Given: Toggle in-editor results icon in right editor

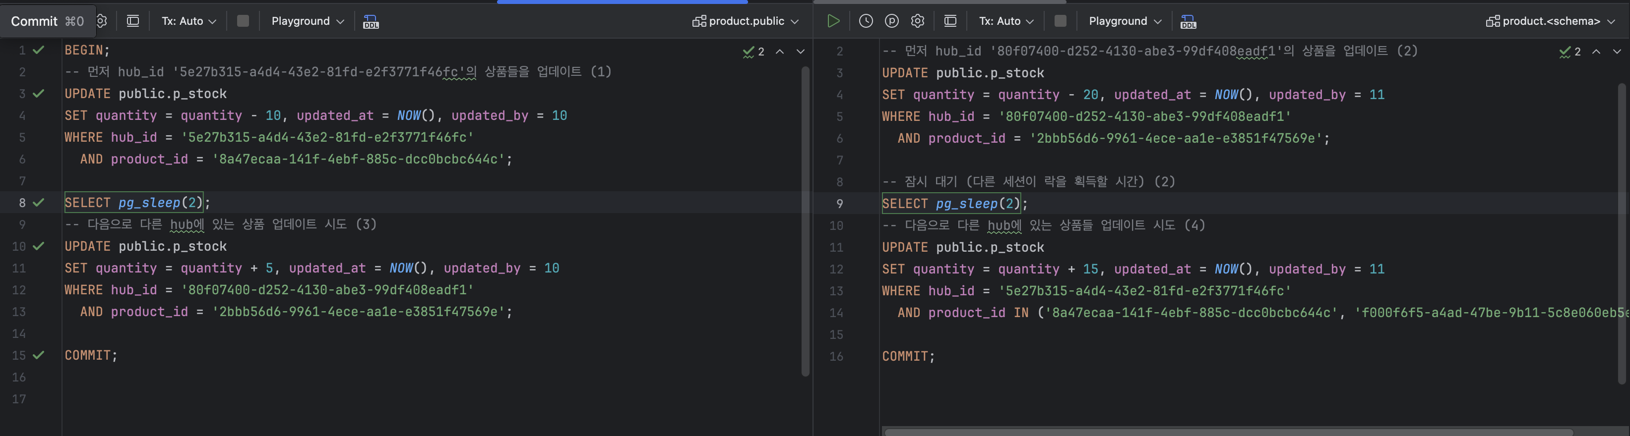Looking at the screenshot, I should [x=950, y=21].
